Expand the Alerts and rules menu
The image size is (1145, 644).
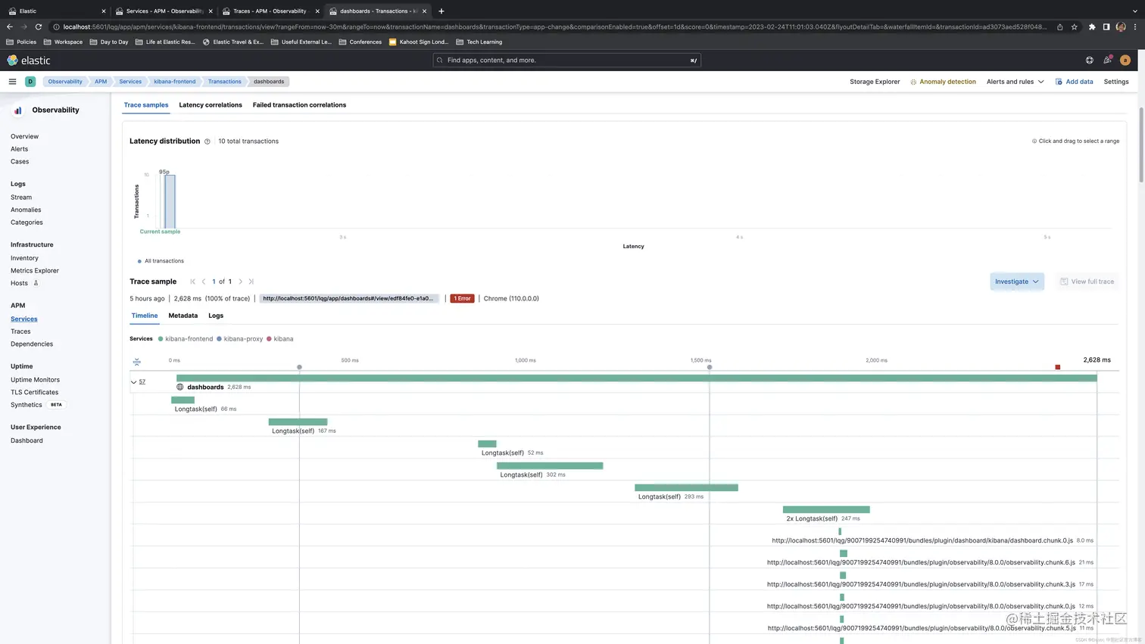click(1015, 82)
